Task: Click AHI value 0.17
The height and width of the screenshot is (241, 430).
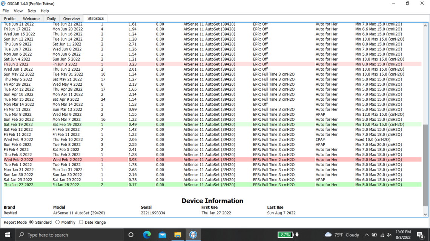Action: pyautogui.click(x=132, y=185)
